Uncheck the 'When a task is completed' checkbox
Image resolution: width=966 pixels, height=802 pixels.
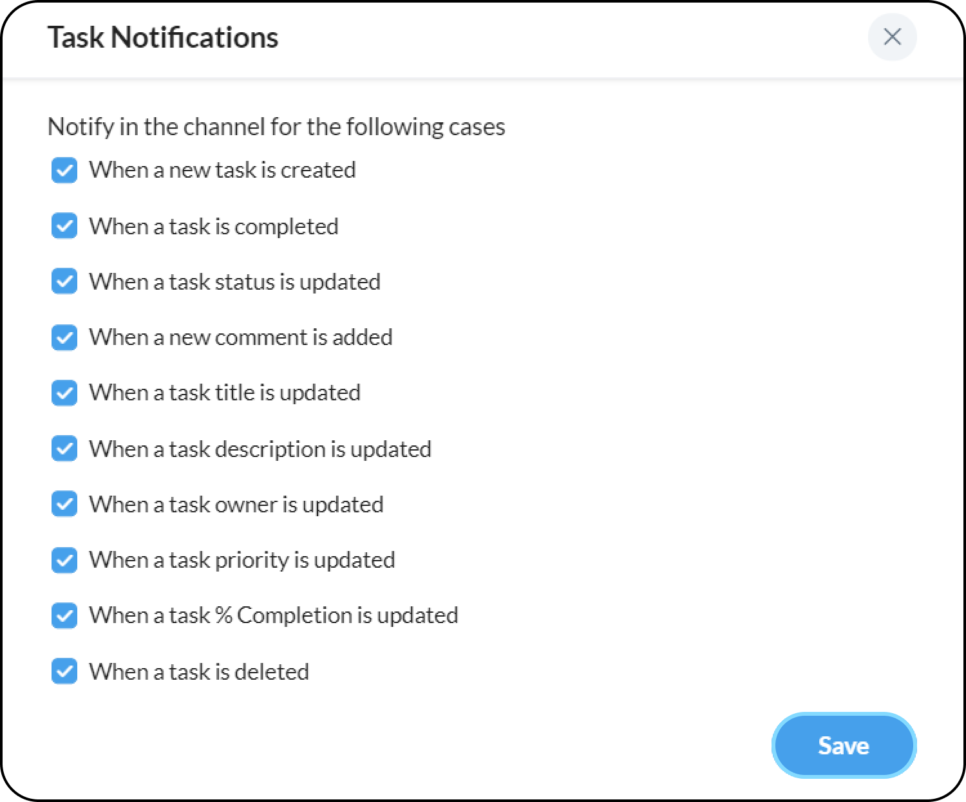click(x=64, y=227)
